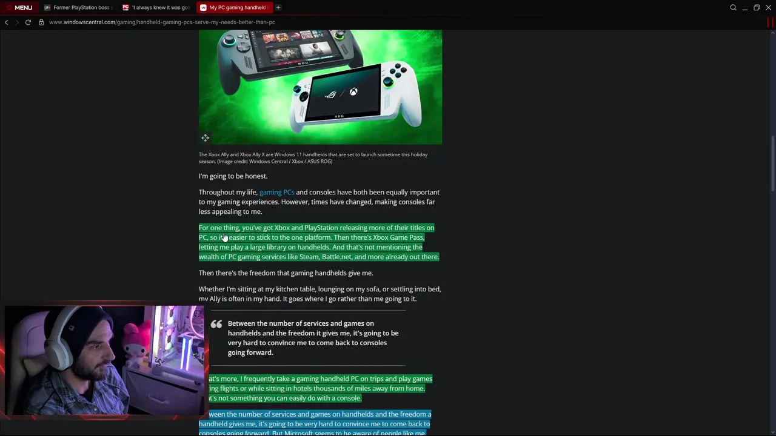776x436 pixels.
Task: Click the highlighted paragraph starting "For one thing"
Action: [x=319, y=242]
